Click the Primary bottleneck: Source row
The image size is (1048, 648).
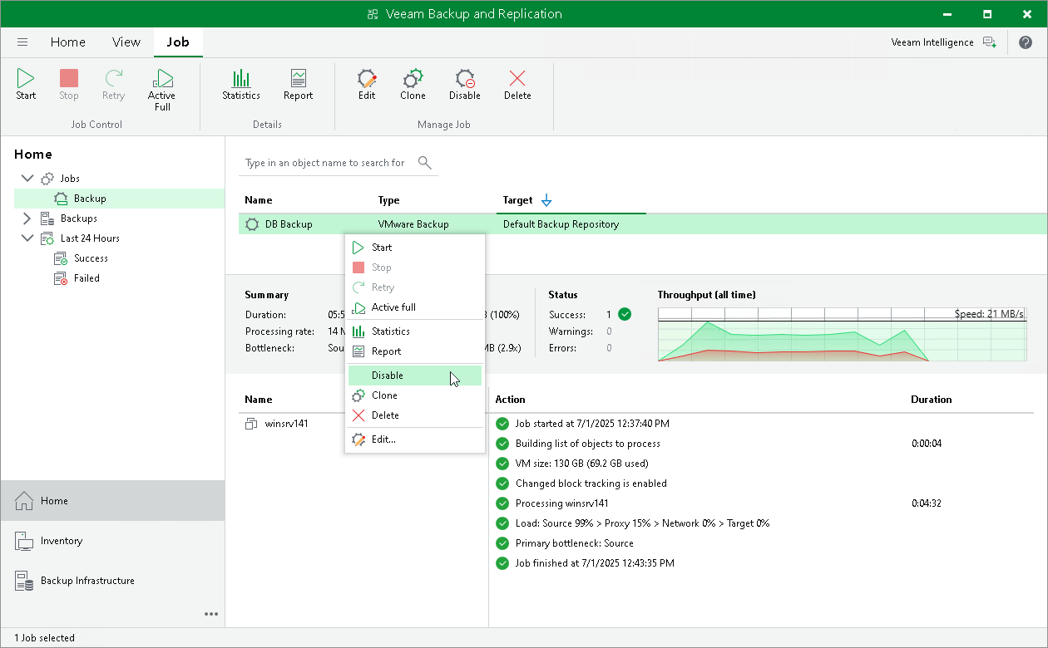575,543
